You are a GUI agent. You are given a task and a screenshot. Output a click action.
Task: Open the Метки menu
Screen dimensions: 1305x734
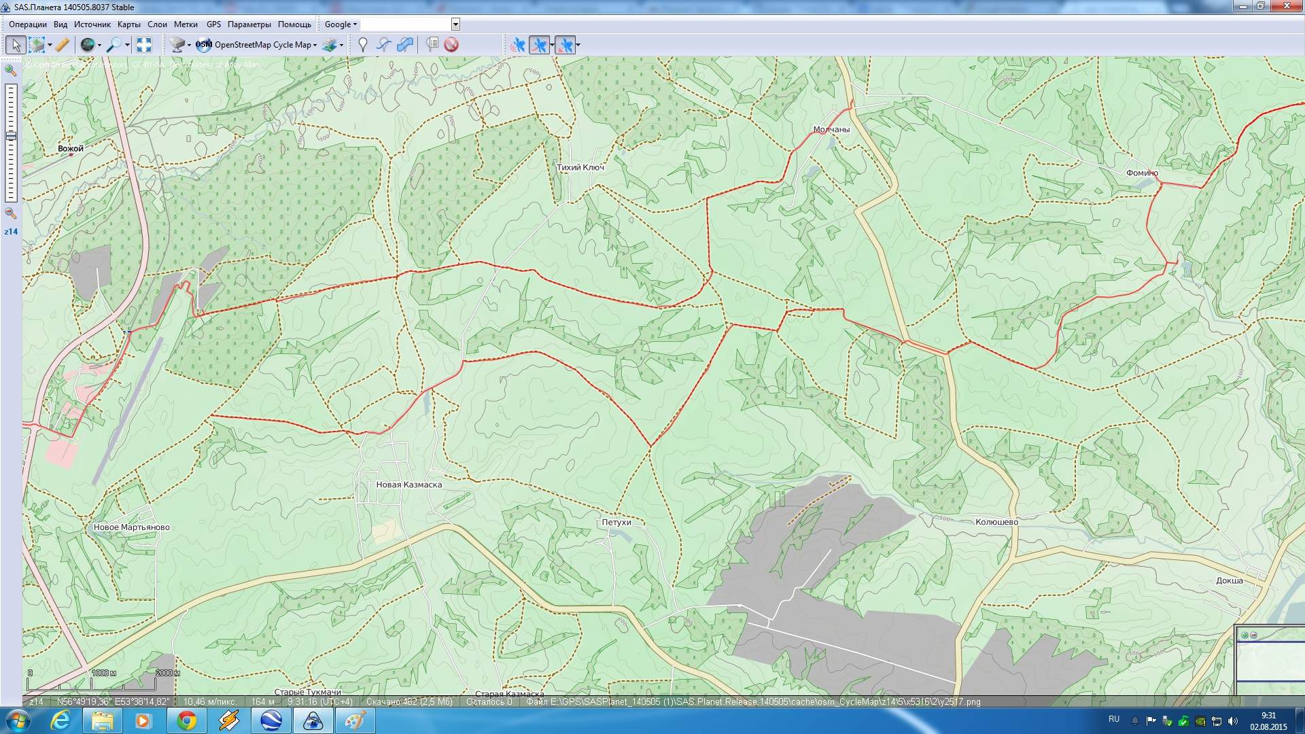(x=186, y=24)
